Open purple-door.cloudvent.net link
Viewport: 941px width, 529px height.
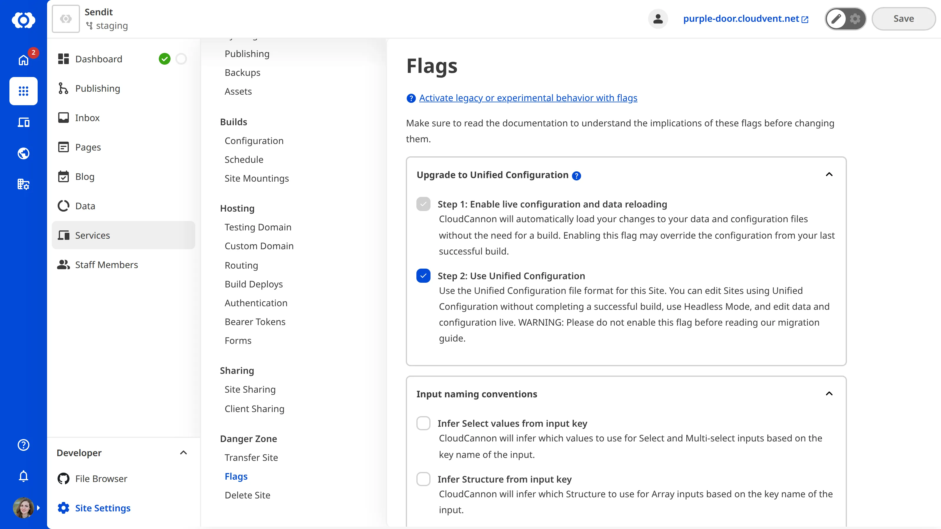pos(745,19)
